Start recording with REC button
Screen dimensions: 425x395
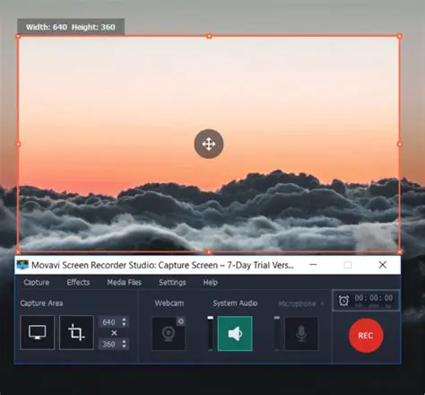pos(366,336)
